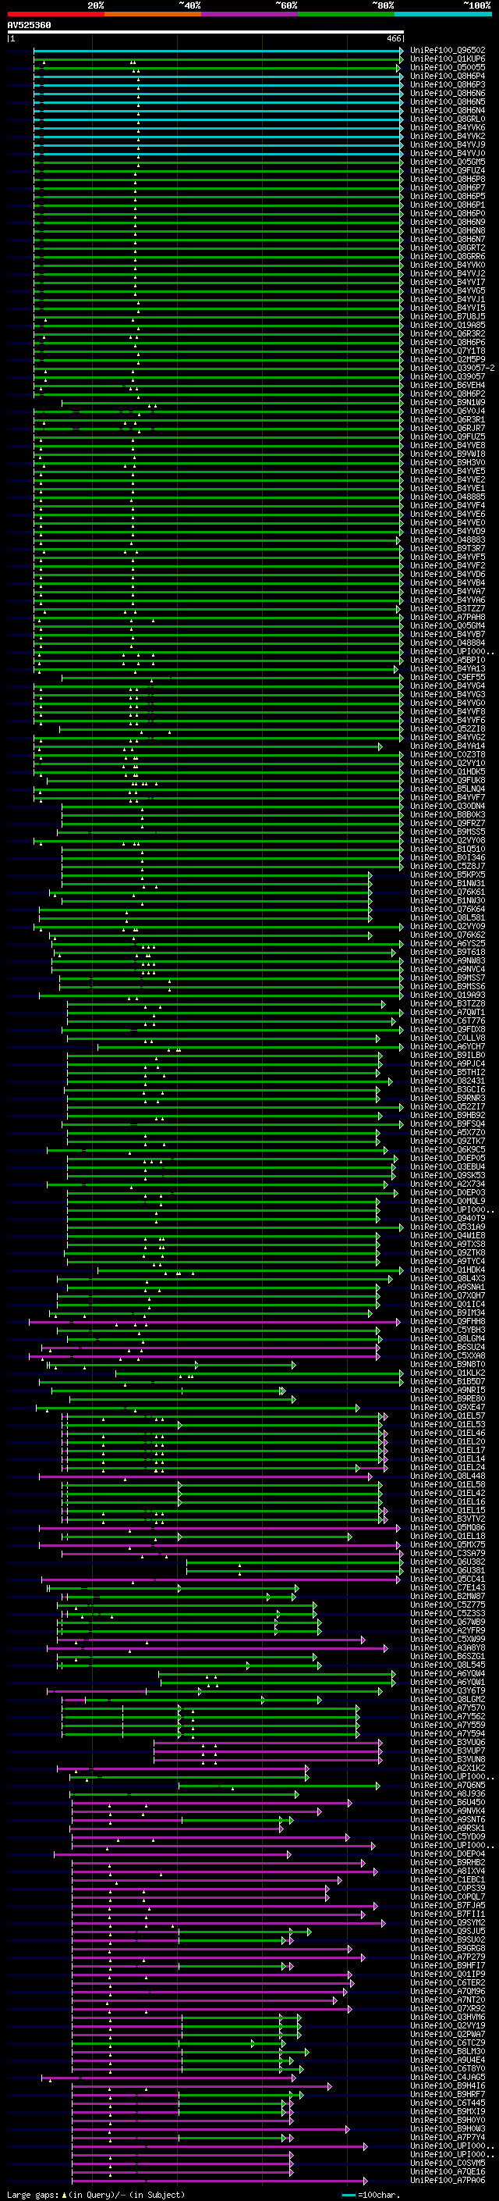Open hit UniRef100_Q19A93

click(x=448, y=995)
